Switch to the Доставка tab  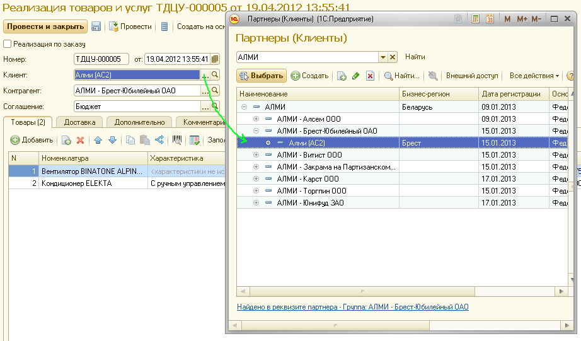[80, 122]
